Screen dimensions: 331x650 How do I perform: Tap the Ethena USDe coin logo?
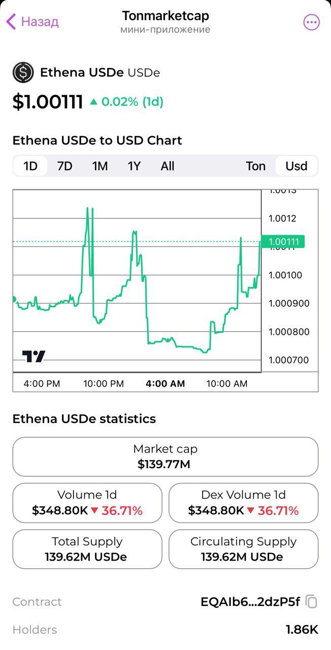23,73
